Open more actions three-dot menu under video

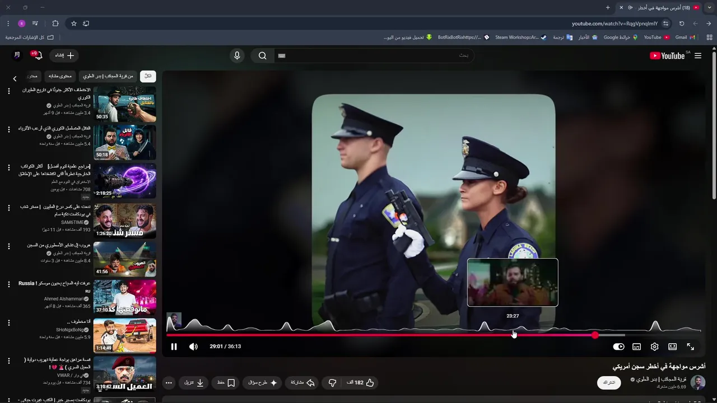(x=169, y=383)
